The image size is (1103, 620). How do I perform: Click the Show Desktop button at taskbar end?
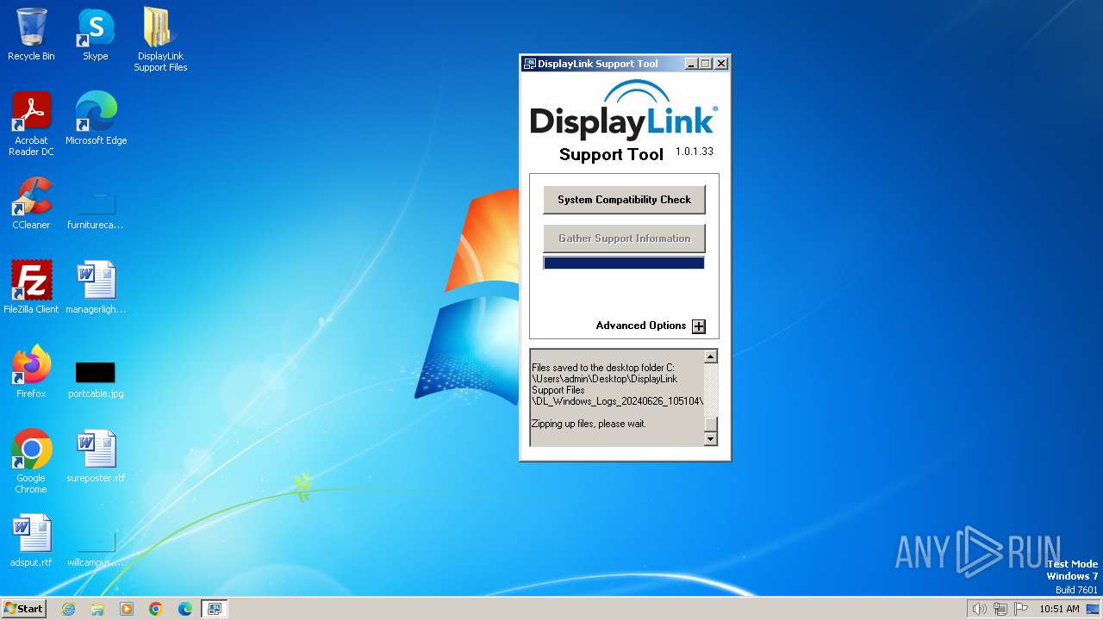pyautogui.click(x=1094, y=609)
